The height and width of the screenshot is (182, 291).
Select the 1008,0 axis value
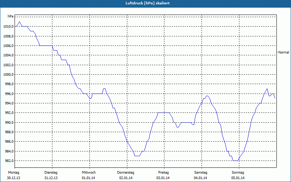click(x=8, y=36)
